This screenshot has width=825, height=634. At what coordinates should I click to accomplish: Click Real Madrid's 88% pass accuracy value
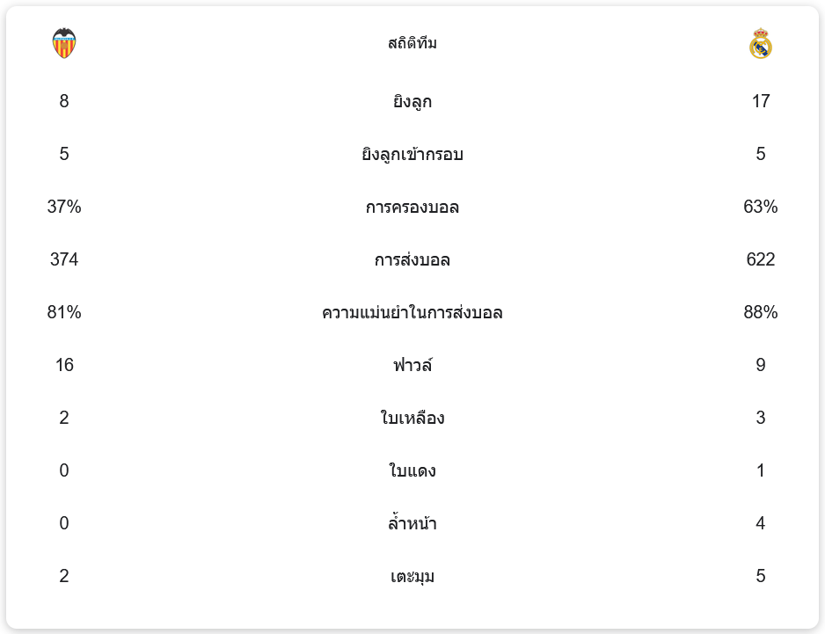(761, 312)
